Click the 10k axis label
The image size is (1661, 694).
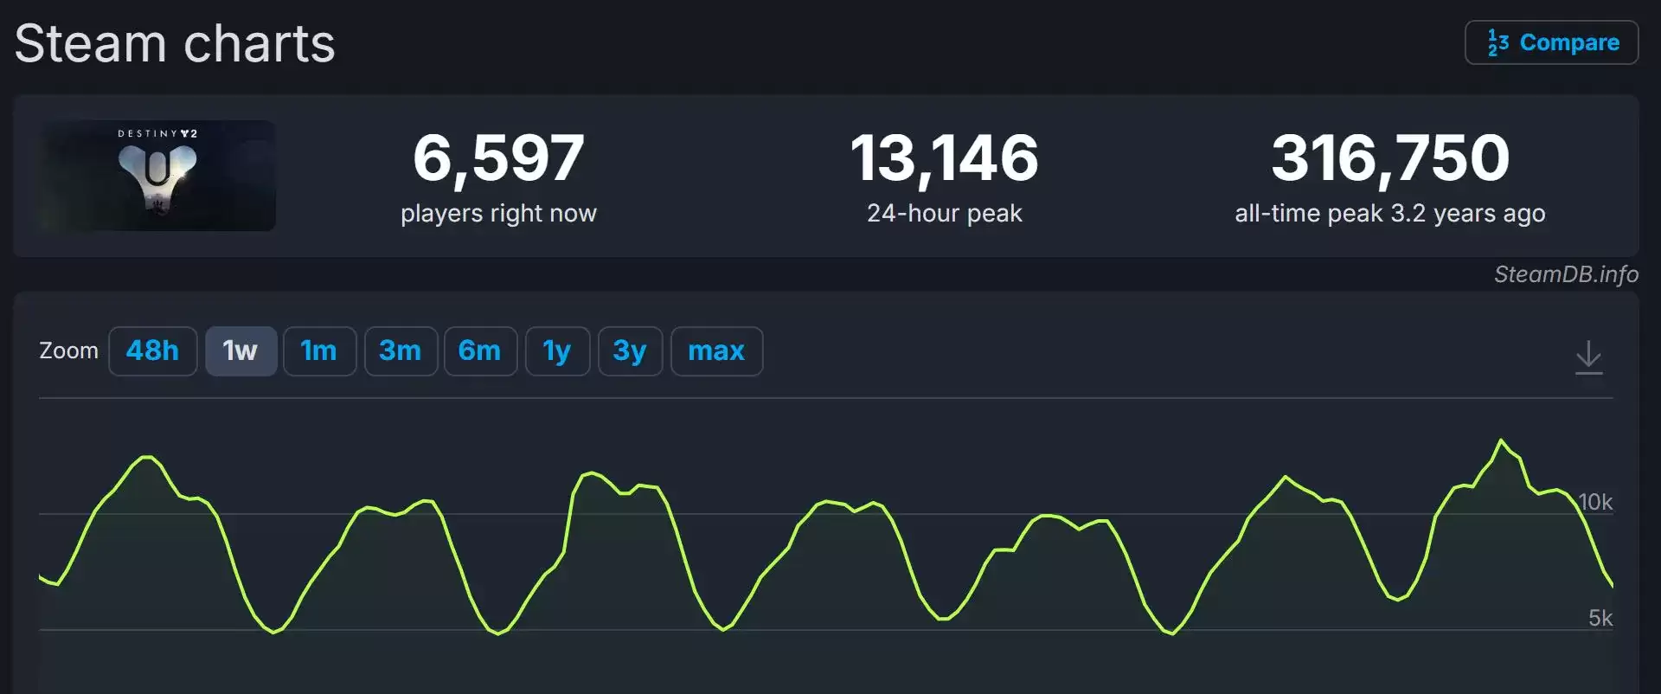pos(1595,502)
